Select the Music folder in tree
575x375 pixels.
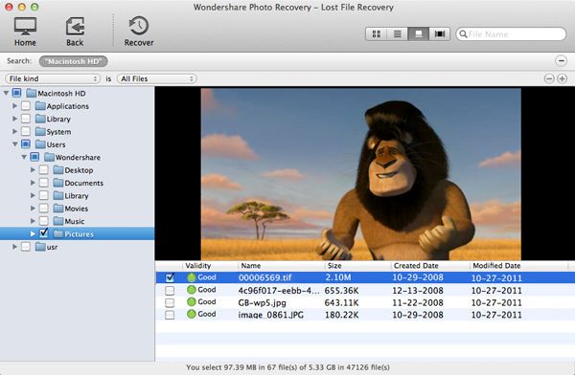click(x=75, y=221)
